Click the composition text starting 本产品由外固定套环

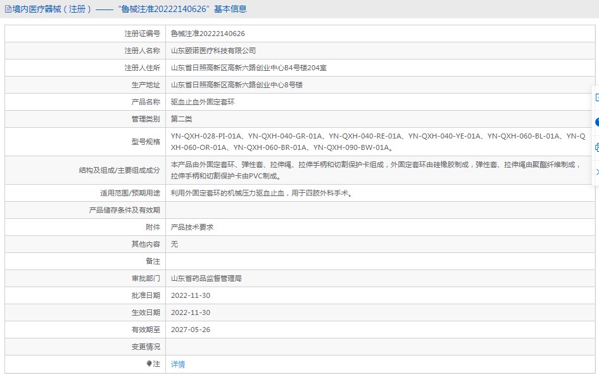pos(375,170)
